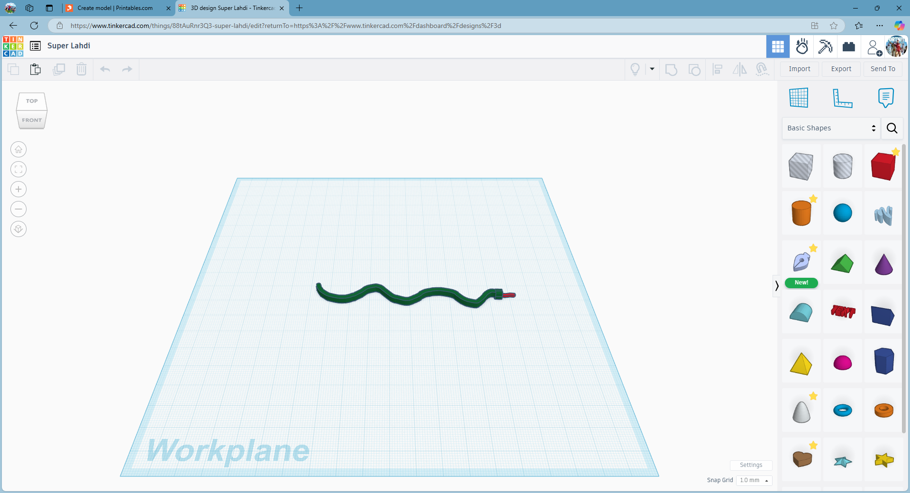Open workplane Settings
This screenshot has width=910, height=493.
click(751, 465)
